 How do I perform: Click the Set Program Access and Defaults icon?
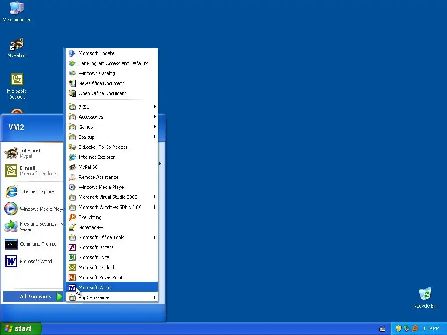pos(72,63)
